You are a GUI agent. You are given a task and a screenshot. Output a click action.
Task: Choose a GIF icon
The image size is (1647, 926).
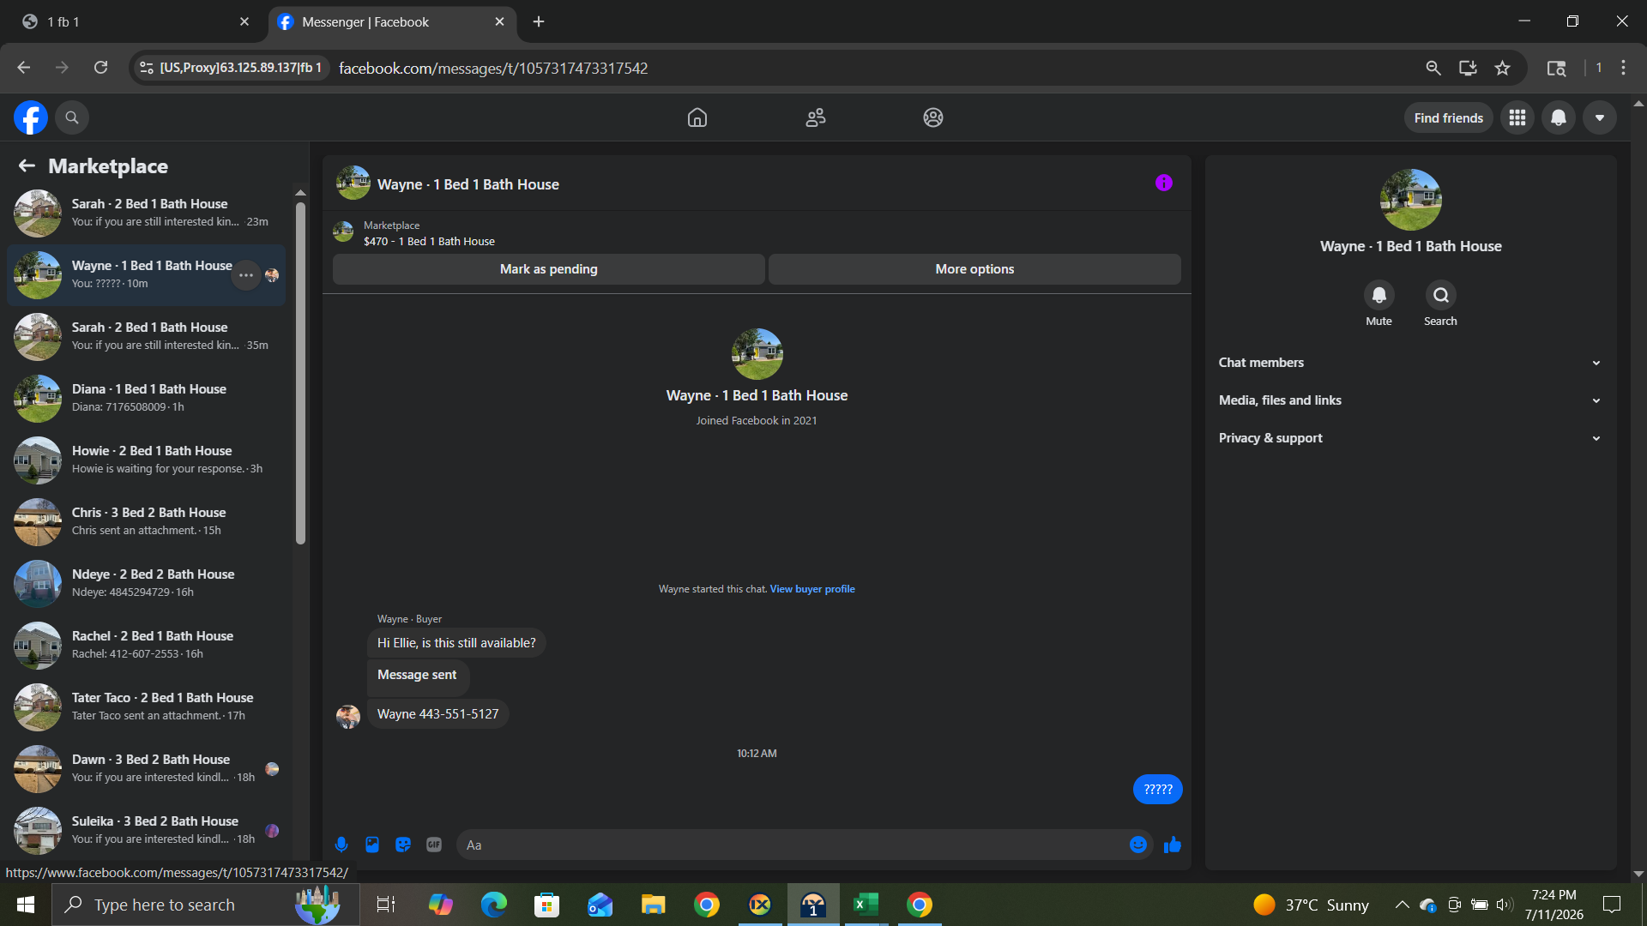point(434,845)
